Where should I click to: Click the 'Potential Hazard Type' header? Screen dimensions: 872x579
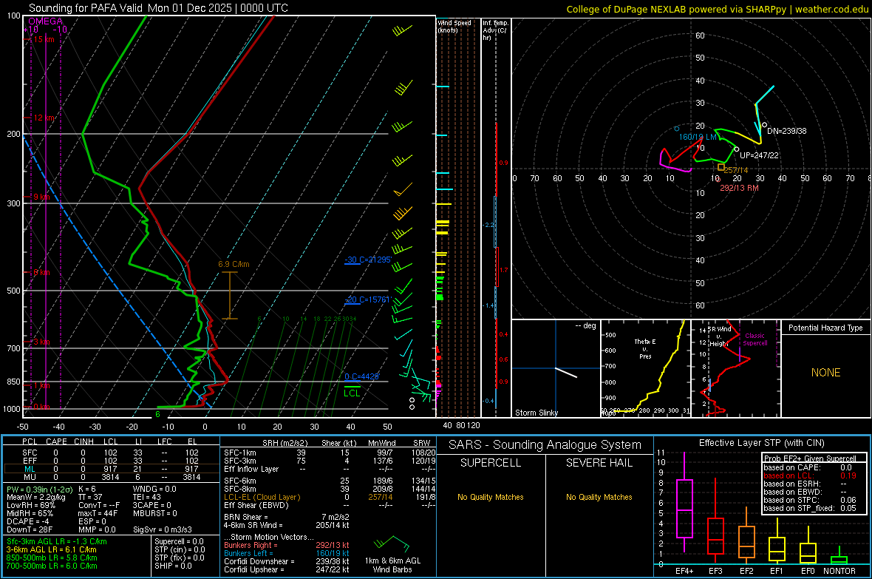(x=825, y=328)
